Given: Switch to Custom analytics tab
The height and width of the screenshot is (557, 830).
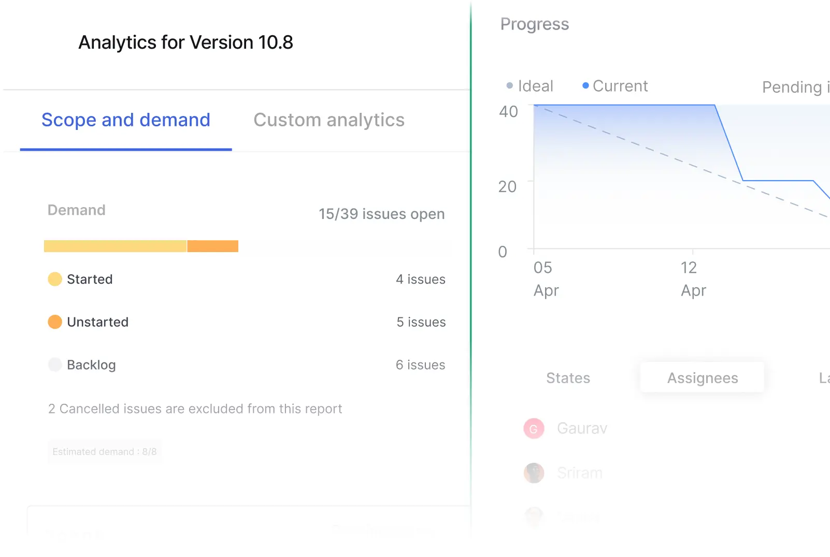Looking at the screenshot, I should (329, 120).
